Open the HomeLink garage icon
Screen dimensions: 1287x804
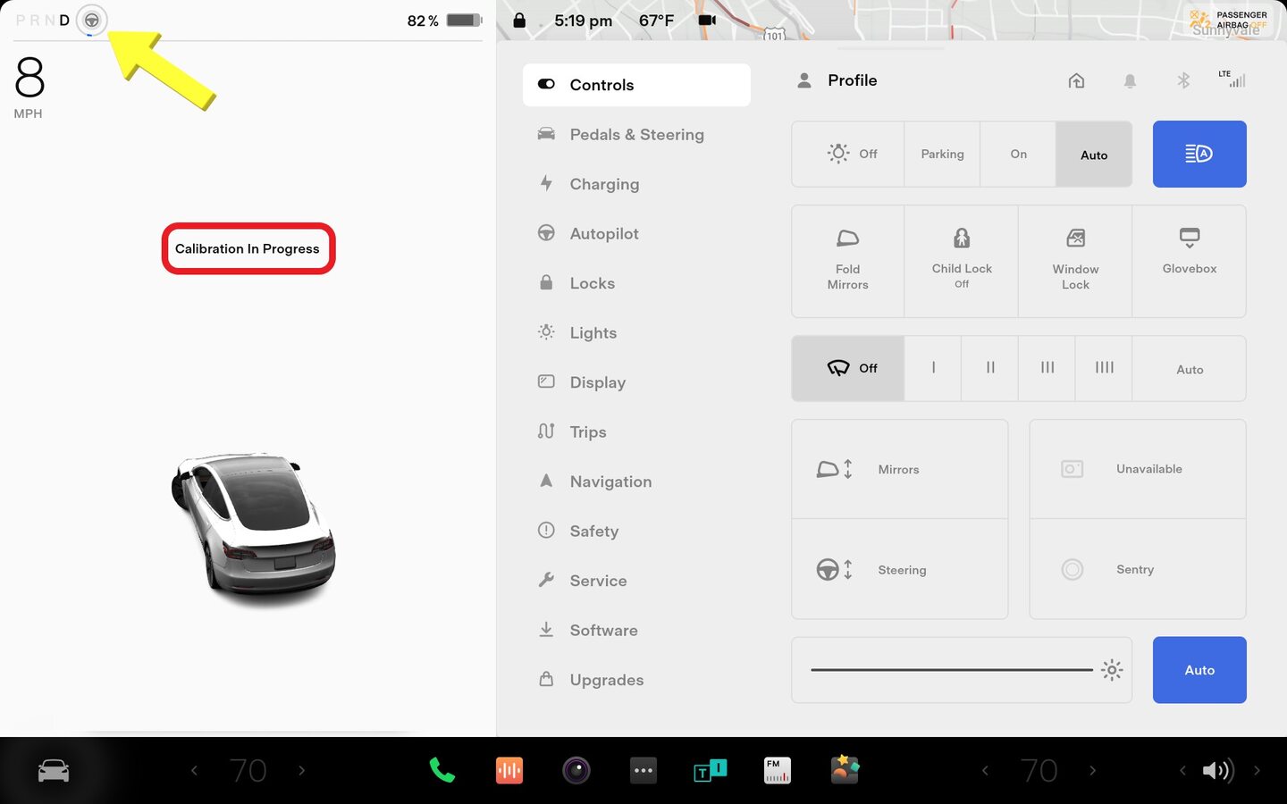click(1076, 80)
